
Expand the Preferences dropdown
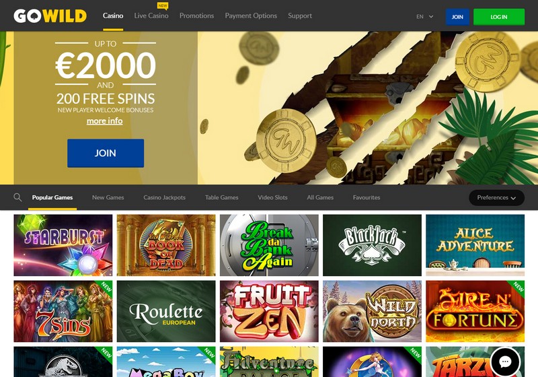point(496,198)
